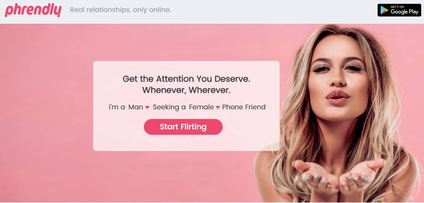
Task: Click the phrendly logo
Action: point(33,10)
